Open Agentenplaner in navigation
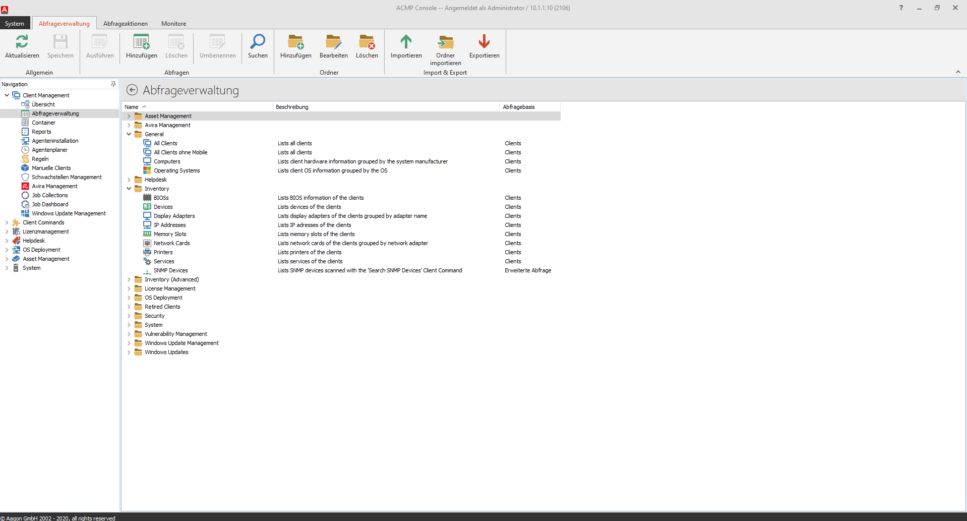The height and width of the screenshot is (521, 967). (49, 150)
